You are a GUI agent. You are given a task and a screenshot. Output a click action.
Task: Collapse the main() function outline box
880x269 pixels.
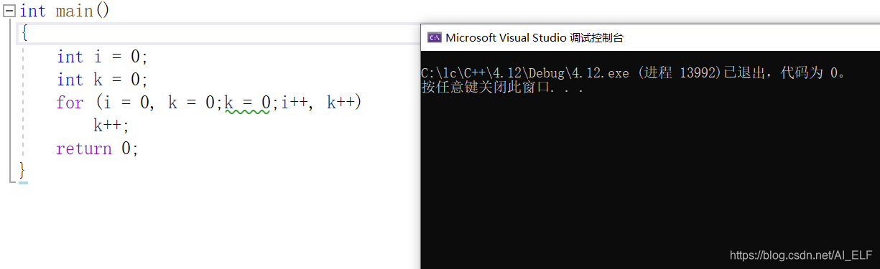(9, 10)
